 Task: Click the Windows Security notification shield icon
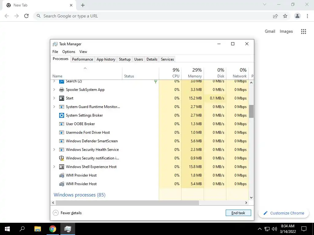pyautogui.click(x=61, y=158)
